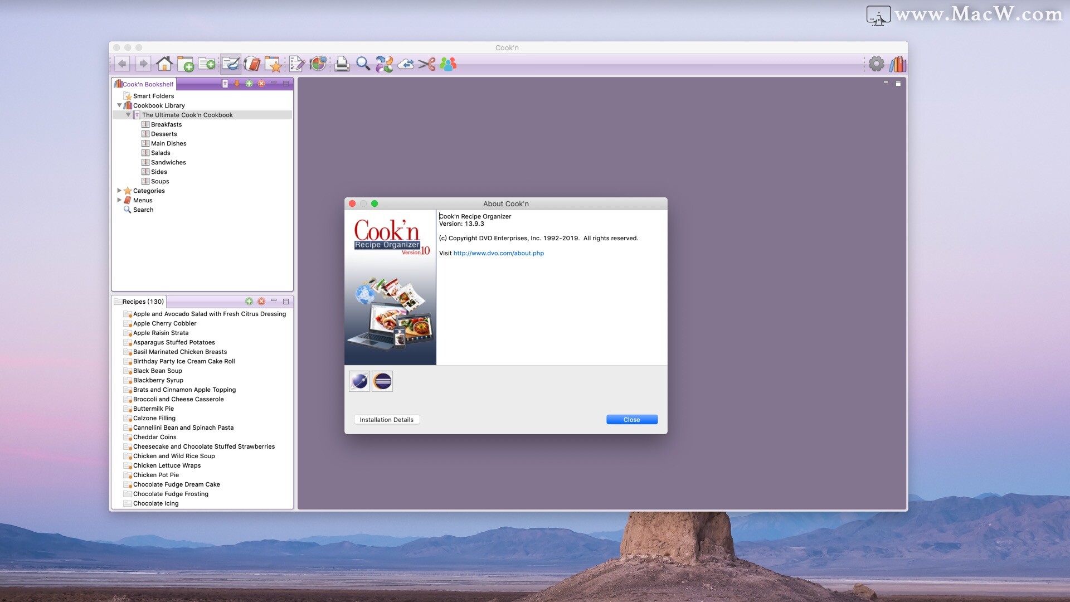Select the Salads chapter
1070x602 pixels.
click(160, 153)
